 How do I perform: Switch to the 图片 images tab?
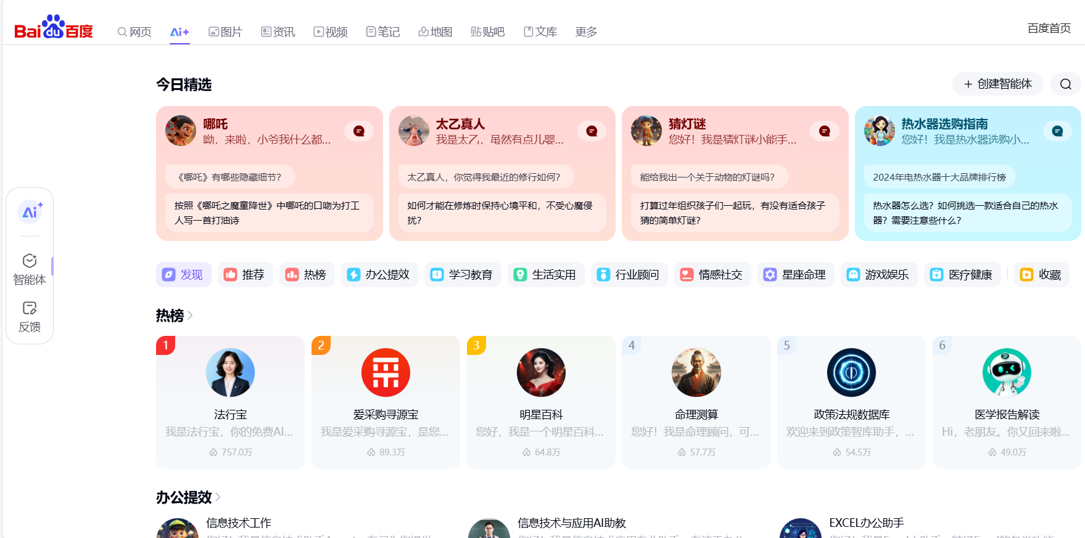click(x=225, y=32)
